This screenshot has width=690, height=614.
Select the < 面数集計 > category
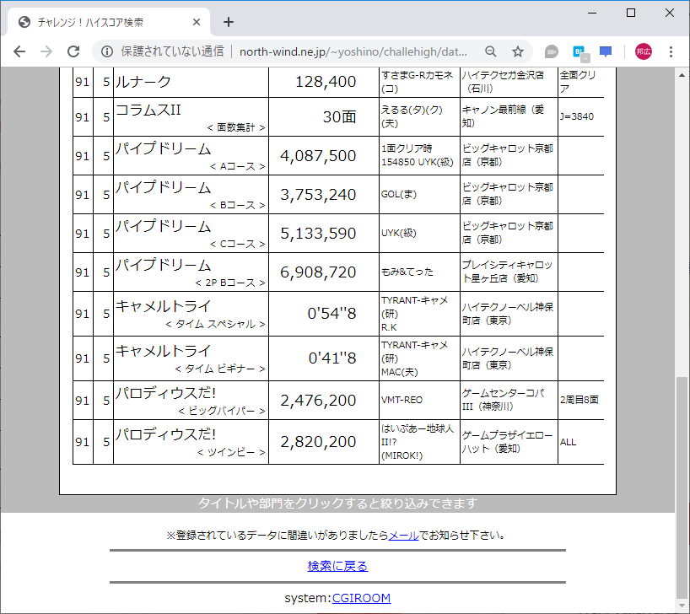(236, 127)
